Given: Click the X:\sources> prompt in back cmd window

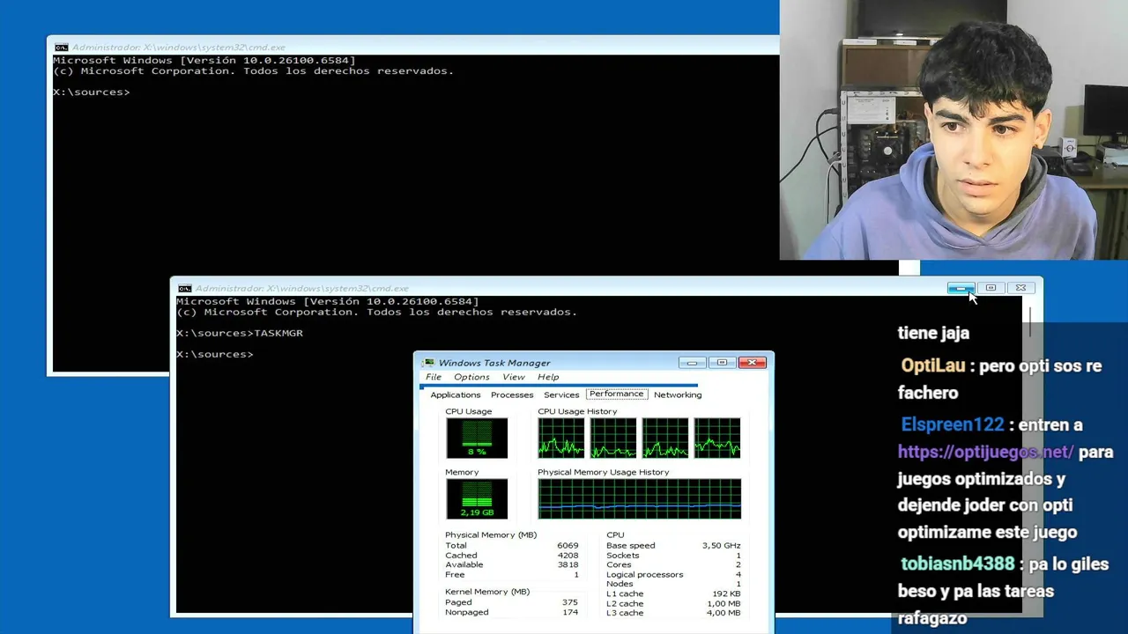Looking at the screenshot, I should coord(92,92).
